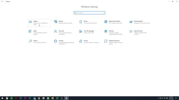Open Spotify from the taskbar
The width and height of the screenshot is (179, 100).
tap(11, 98)
